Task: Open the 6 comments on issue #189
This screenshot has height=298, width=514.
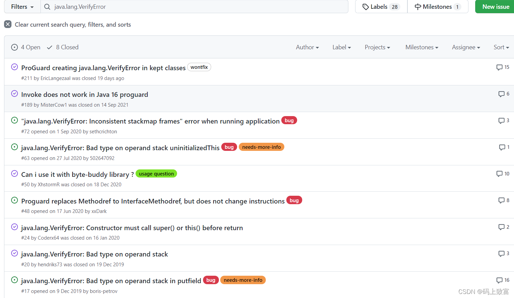Action: pos(504,94)
